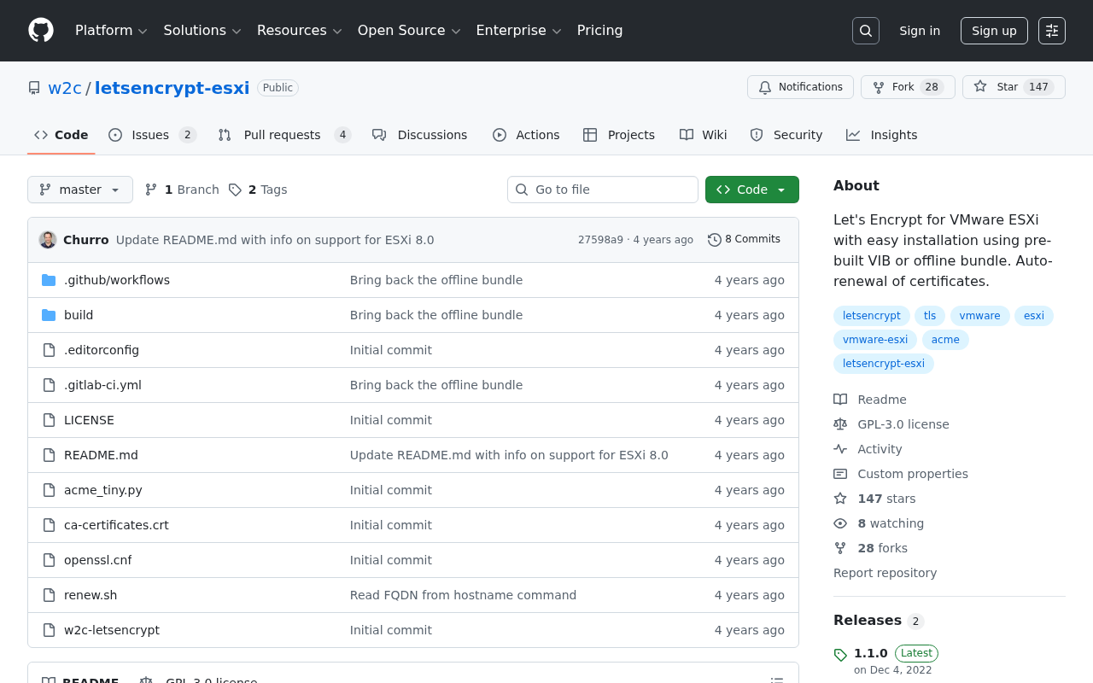Viewport: 1093px width, 683px height.
Task: Click Sign in
Action: pos(920,31)
